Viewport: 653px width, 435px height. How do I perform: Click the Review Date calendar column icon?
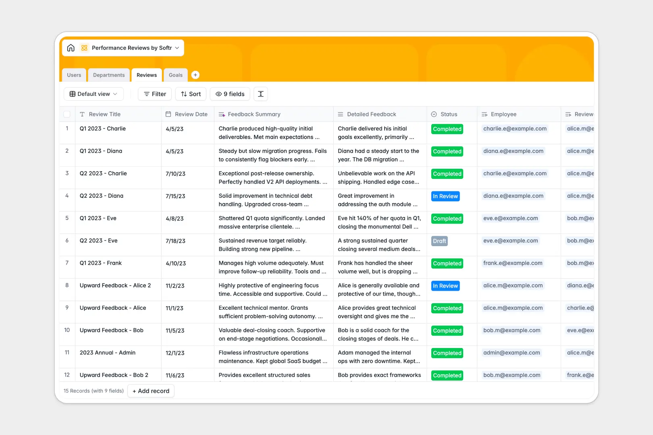pyautogui.click(x=168, y=114)
